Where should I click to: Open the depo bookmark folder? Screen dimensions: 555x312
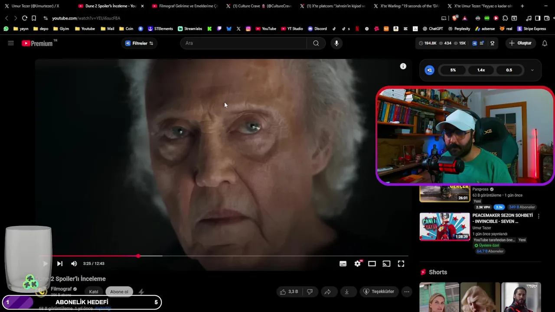point(41,29)
